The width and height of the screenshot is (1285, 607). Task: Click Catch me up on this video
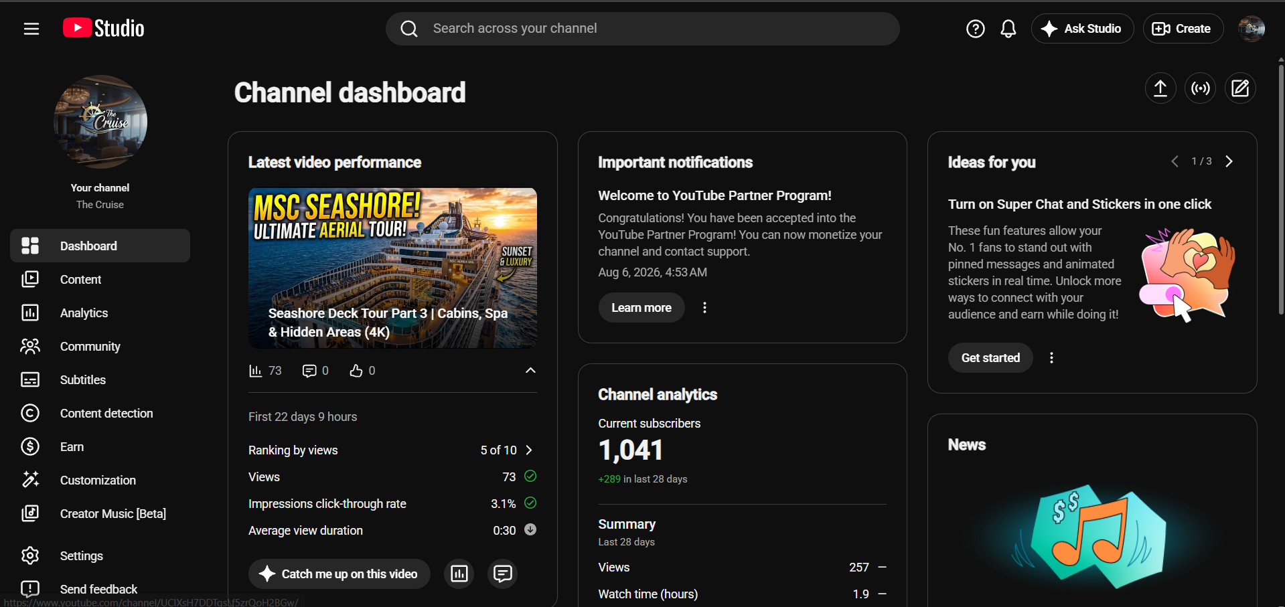[x=339, y=574]
